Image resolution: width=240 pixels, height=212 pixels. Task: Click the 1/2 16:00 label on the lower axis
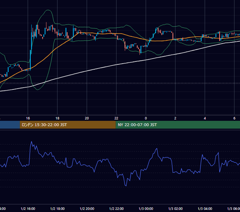28,208
